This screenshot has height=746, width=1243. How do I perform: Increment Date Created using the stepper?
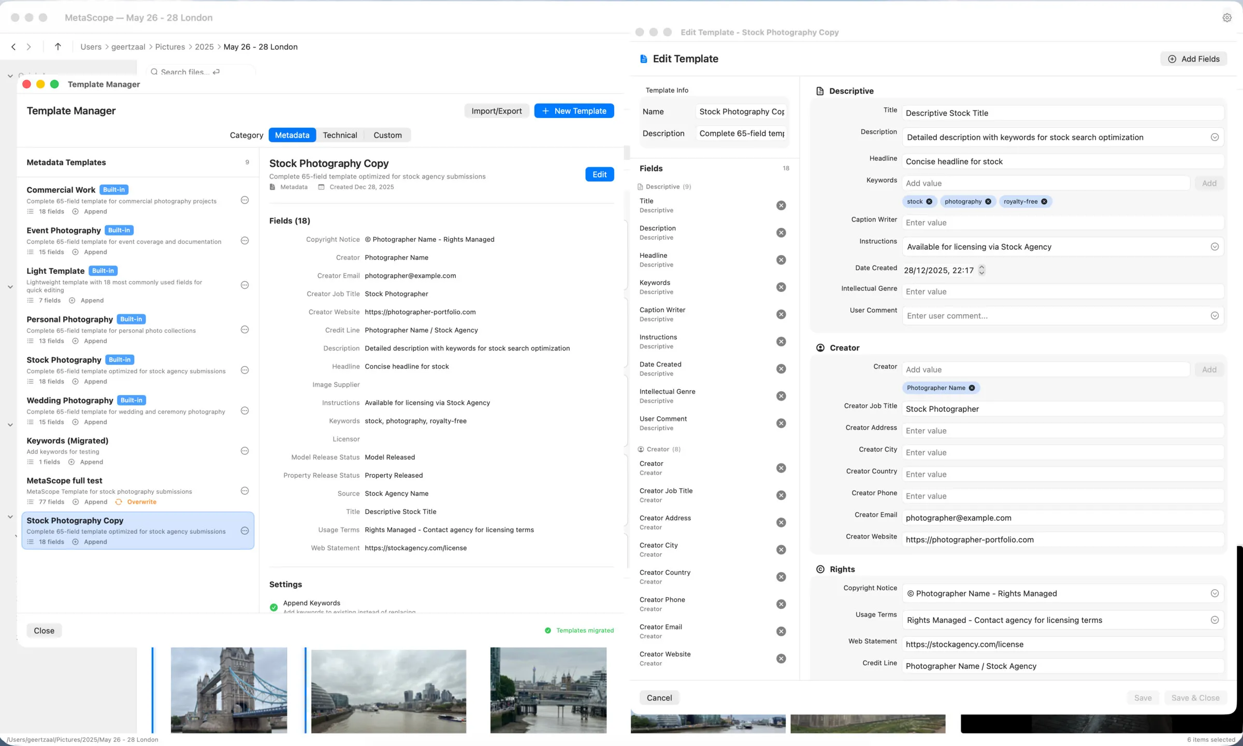981,268
